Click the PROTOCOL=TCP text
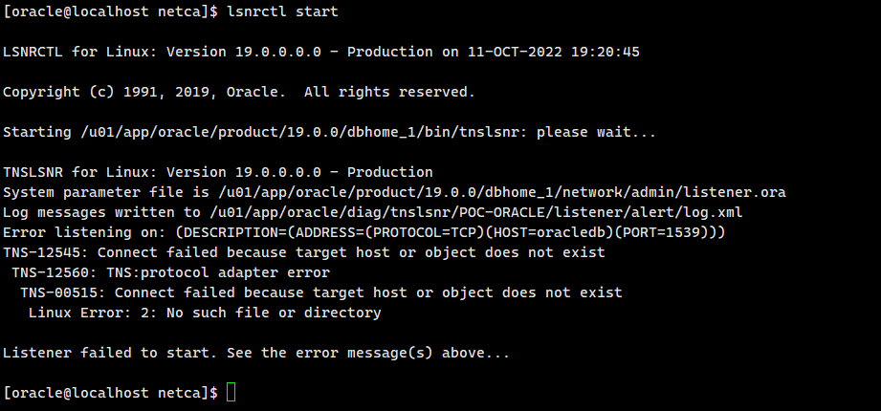Screen dimensions: 881x411 point(425,232)
